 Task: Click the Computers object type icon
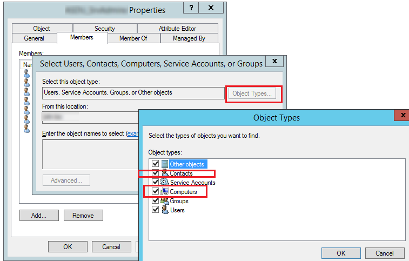[165, 192]
